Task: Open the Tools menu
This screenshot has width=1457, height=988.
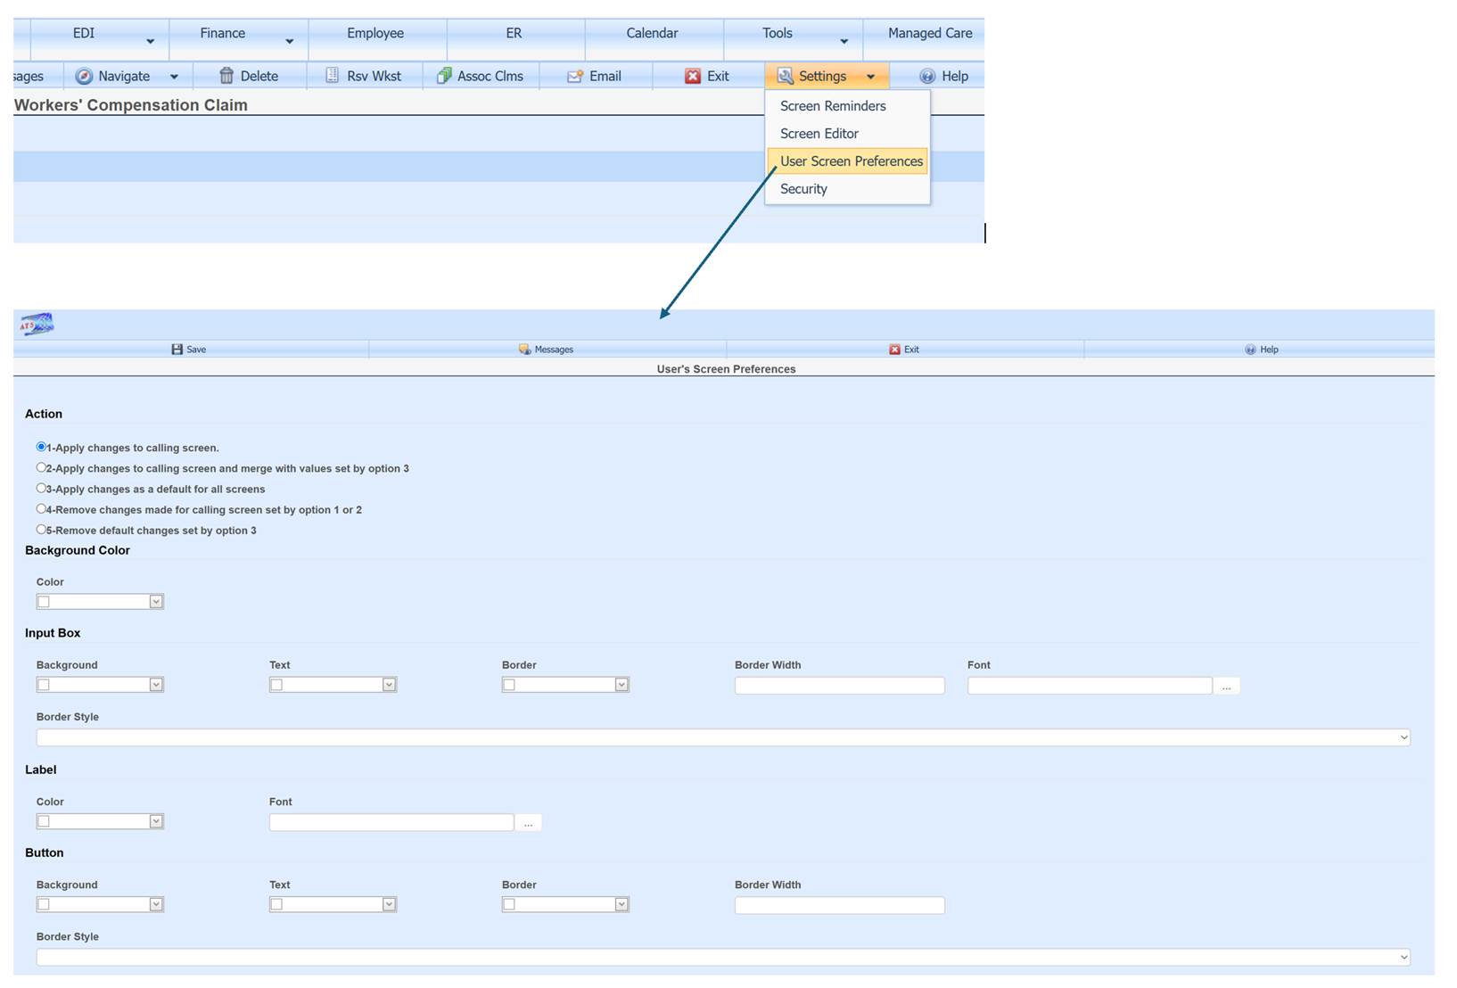Action: [x=777, y=33]
